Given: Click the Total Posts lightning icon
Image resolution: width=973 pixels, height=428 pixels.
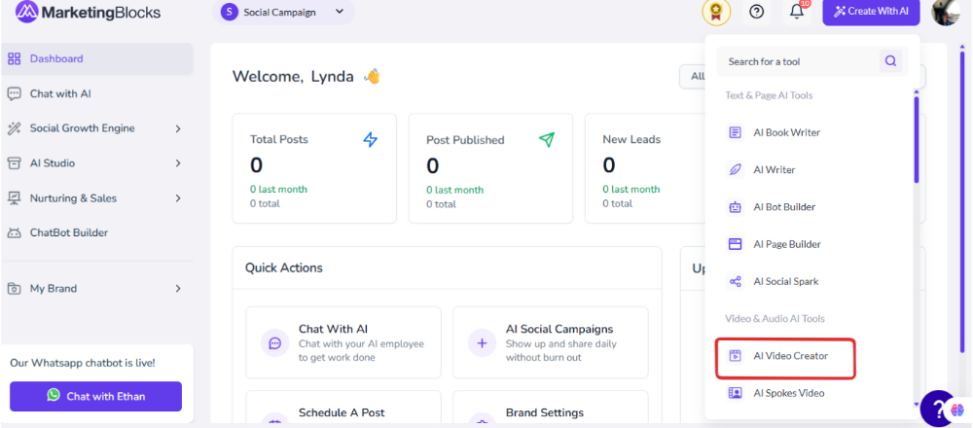Looking at the screenshot, I should click(370, 140).
